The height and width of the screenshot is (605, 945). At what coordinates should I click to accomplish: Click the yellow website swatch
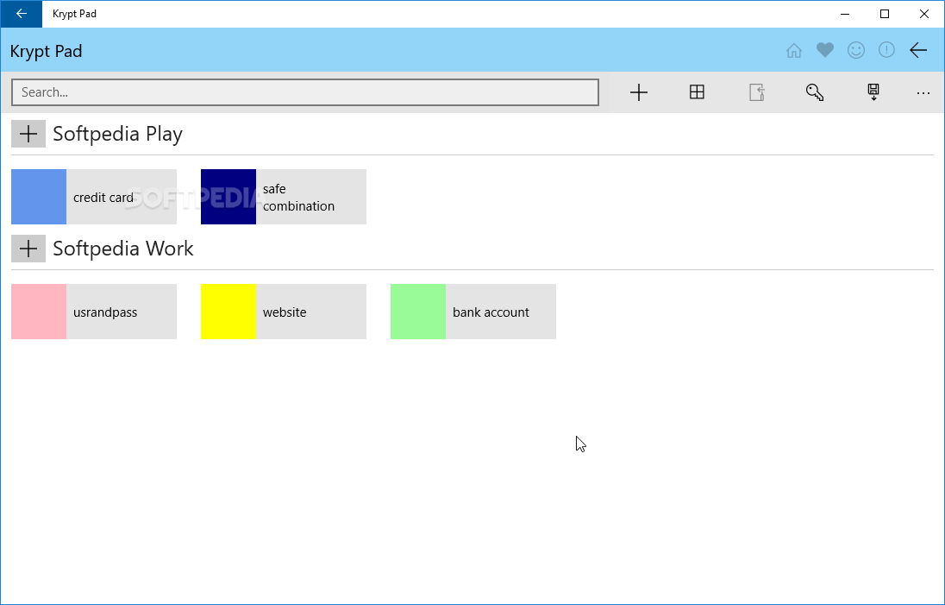[x=228, y=312]
